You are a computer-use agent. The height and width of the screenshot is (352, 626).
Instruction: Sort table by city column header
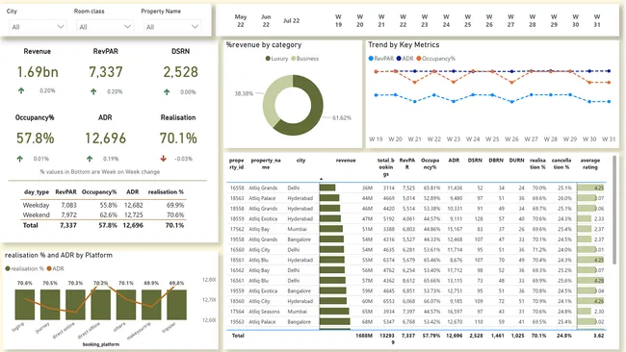pos(301,161)
